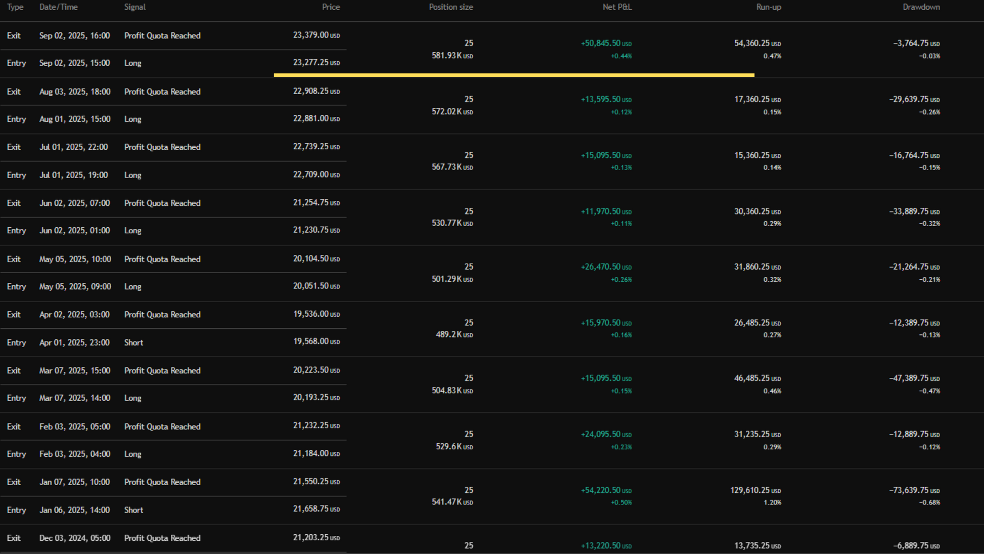
Task: Click the Aug 03, 2025, 18:00 exit date
Action: coord(74,92)
